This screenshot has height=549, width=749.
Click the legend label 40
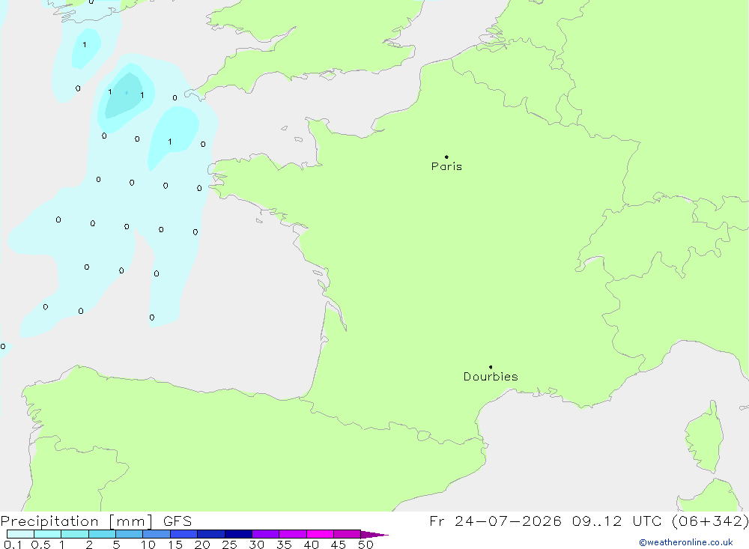coord(312,545)
